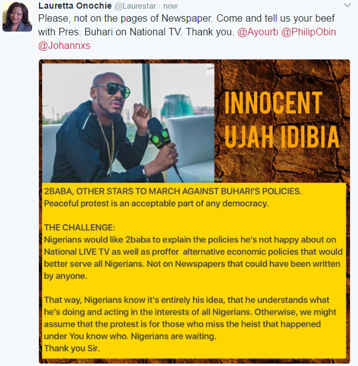Click the "Thank you Sir." closing line
This screenshot has width=358, height=366.
pos(72,348)
